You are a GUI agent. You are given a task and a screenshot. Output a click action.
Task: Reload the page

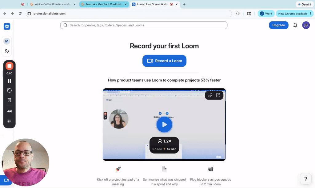[20, 14]
